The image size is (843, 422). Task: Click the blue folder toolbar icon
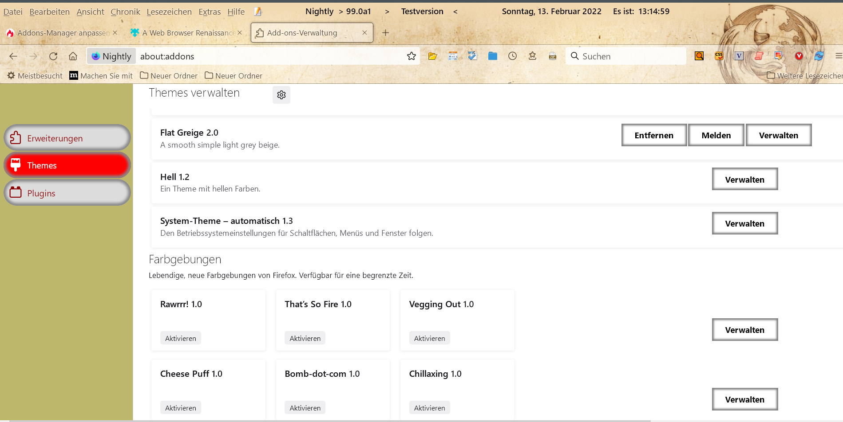coord(493,56)
